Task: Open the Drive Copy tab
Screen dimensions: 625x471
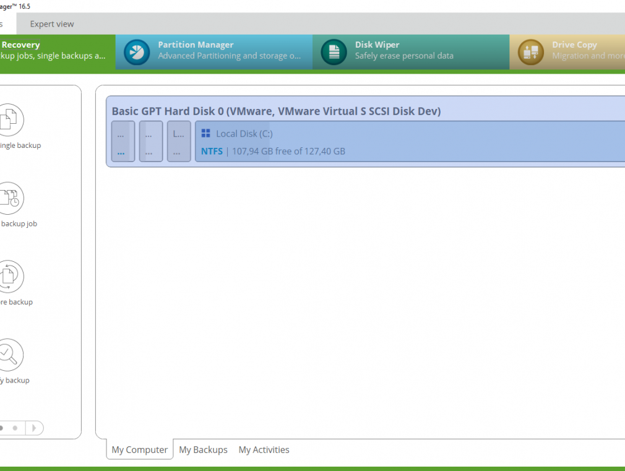Action: pos(567,52)
